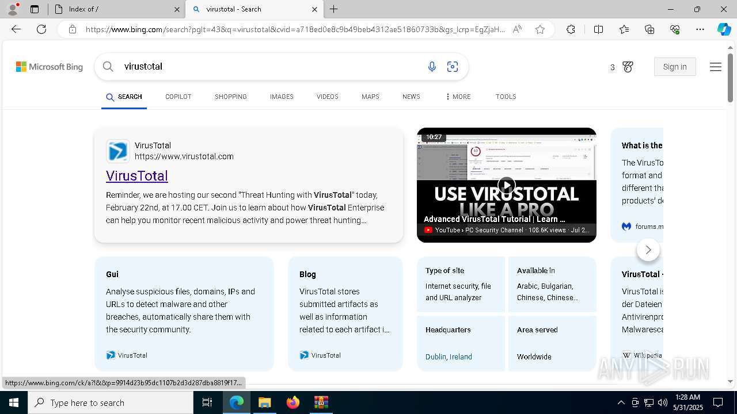Open the notification center icon
This screenshot has height=414, width=737.
(x=718, y=402)
